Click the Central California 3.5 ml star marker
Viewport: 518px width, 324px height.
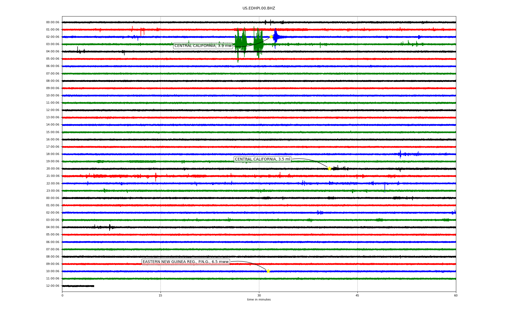[329, 169]
